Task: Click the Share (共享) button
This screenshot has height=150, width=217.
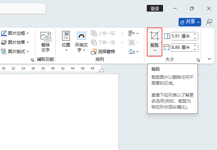Action: tap(190, 22)
